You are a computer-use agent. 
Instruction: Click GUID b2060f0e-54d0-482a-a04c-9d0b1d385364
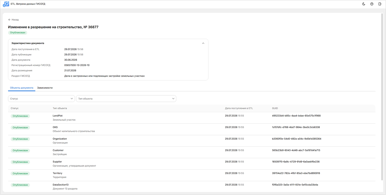coord(296,139)
